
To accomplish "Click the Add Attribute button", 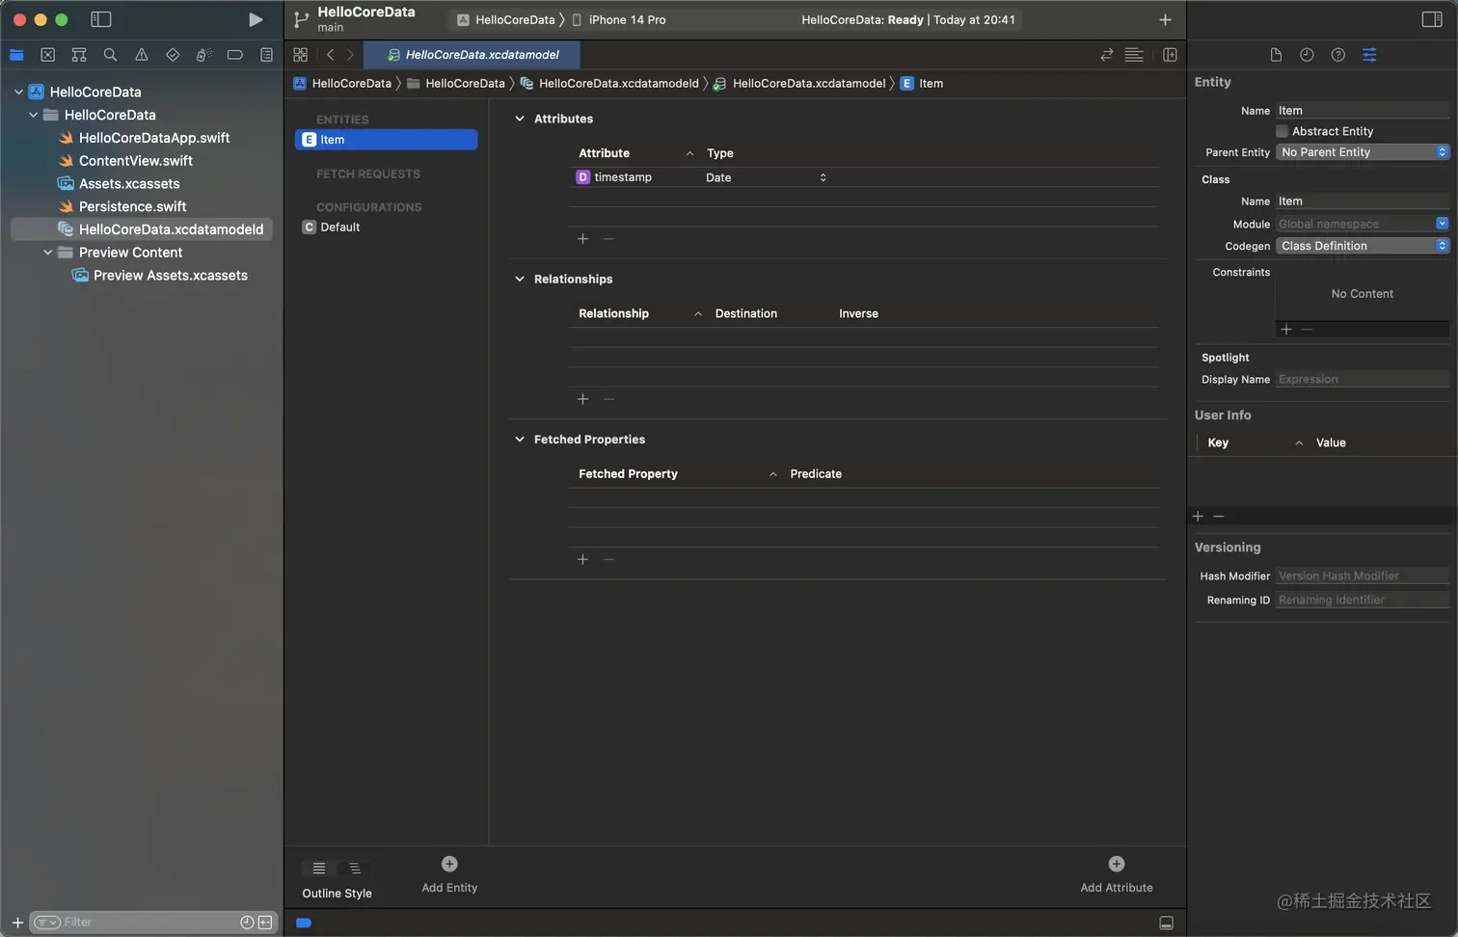I will (1117, 874).
